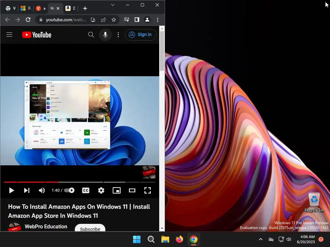Image resolution: width=330 pixels, height=247 pixels.
Task: Click the youtube.com address bar
Action: [x=66, y=20]
